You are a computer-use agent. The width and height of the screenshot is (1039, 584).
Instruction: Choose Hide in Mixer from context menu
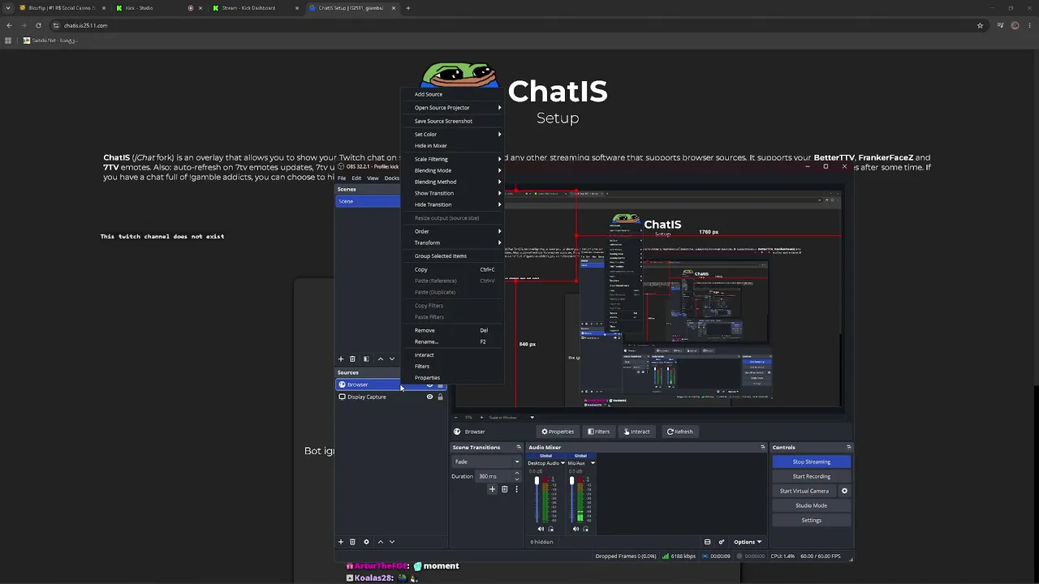[x=431, y=146]
